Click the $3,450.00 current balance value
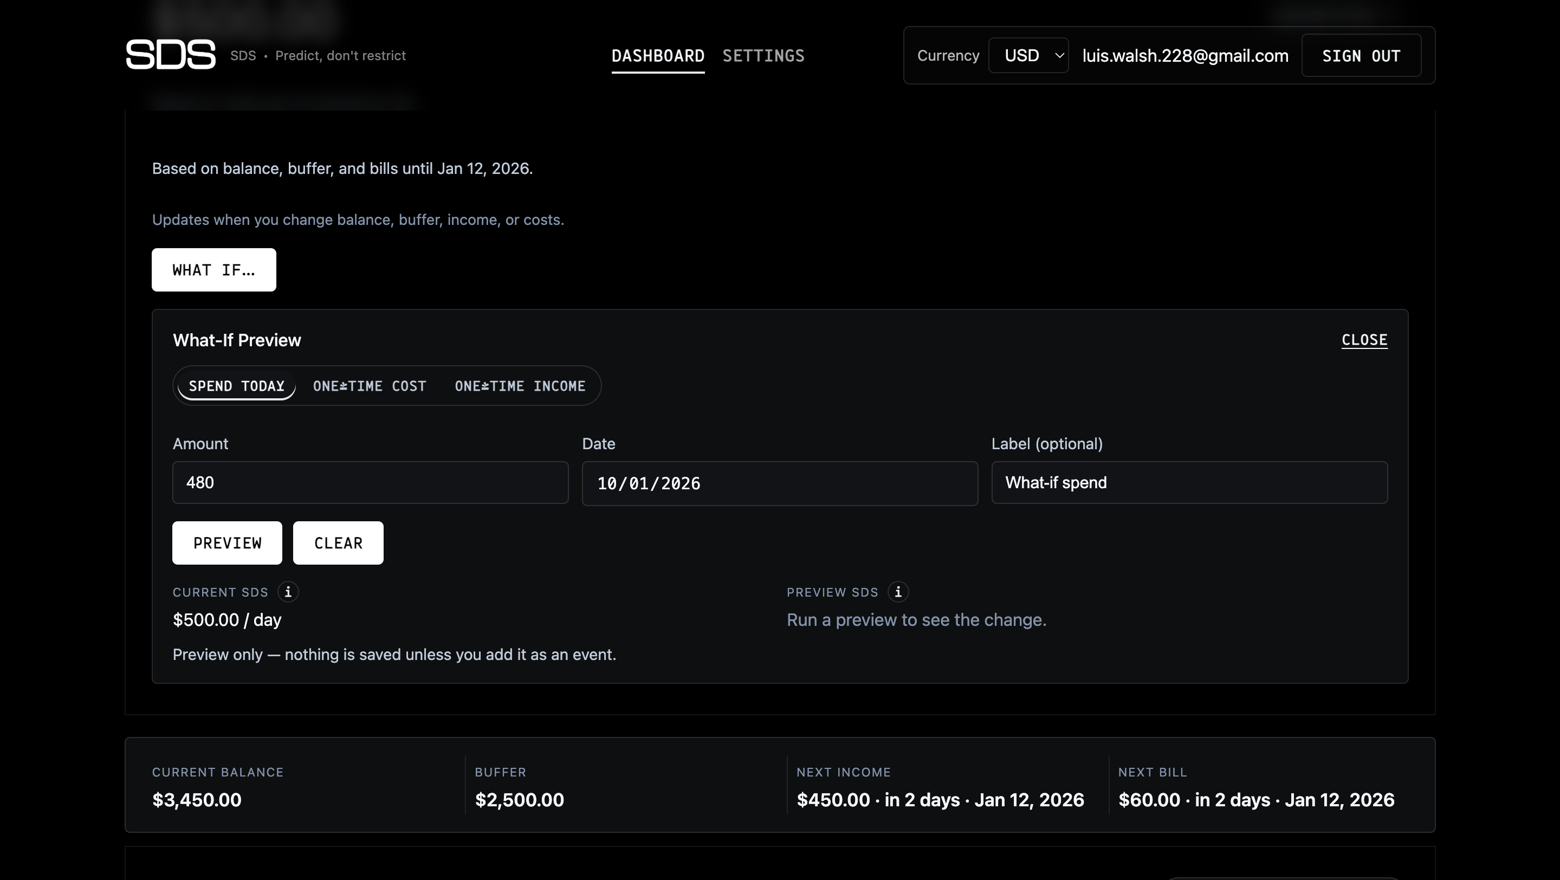 [x=197, y=799]
